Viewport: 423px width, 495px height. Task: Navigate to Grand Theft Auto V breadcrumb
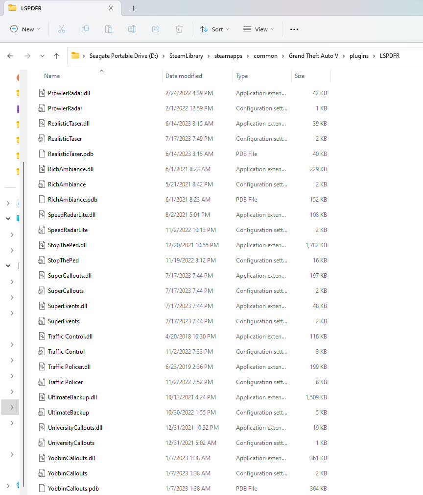pos(313,56)
